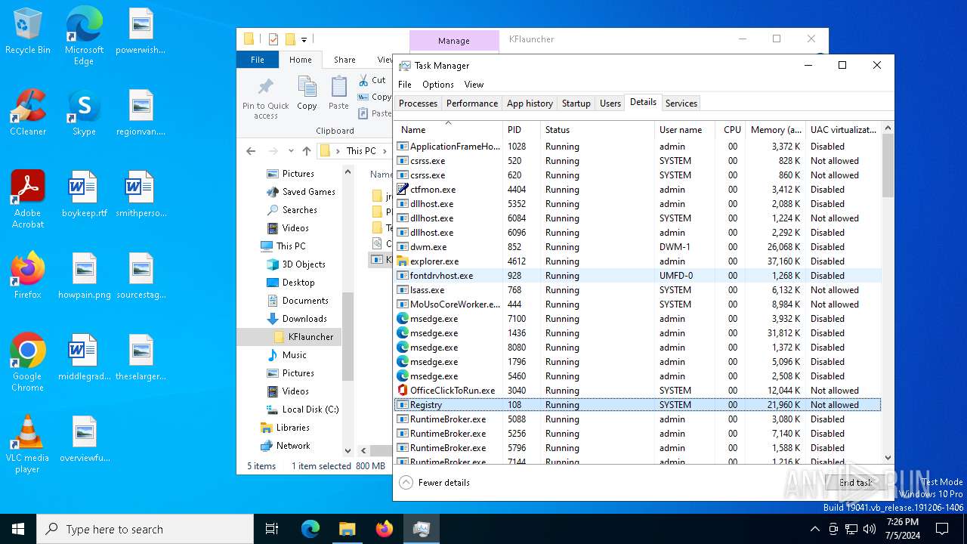Screen dimensions: 967x544
Task: Open the recent locations dropdown in File Explorer
Action: [x=291, y=151]
